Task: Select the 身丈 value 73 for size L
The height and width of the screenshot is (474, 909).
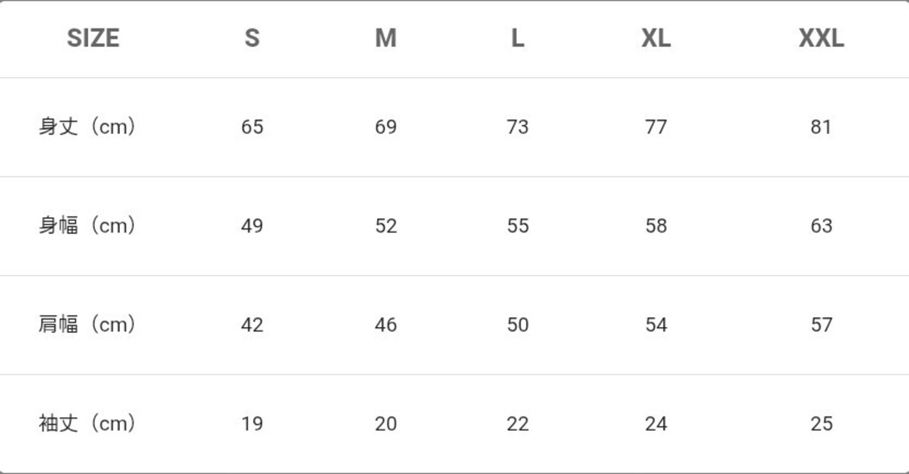Action: pyautogui.click(x=518, y=127)
